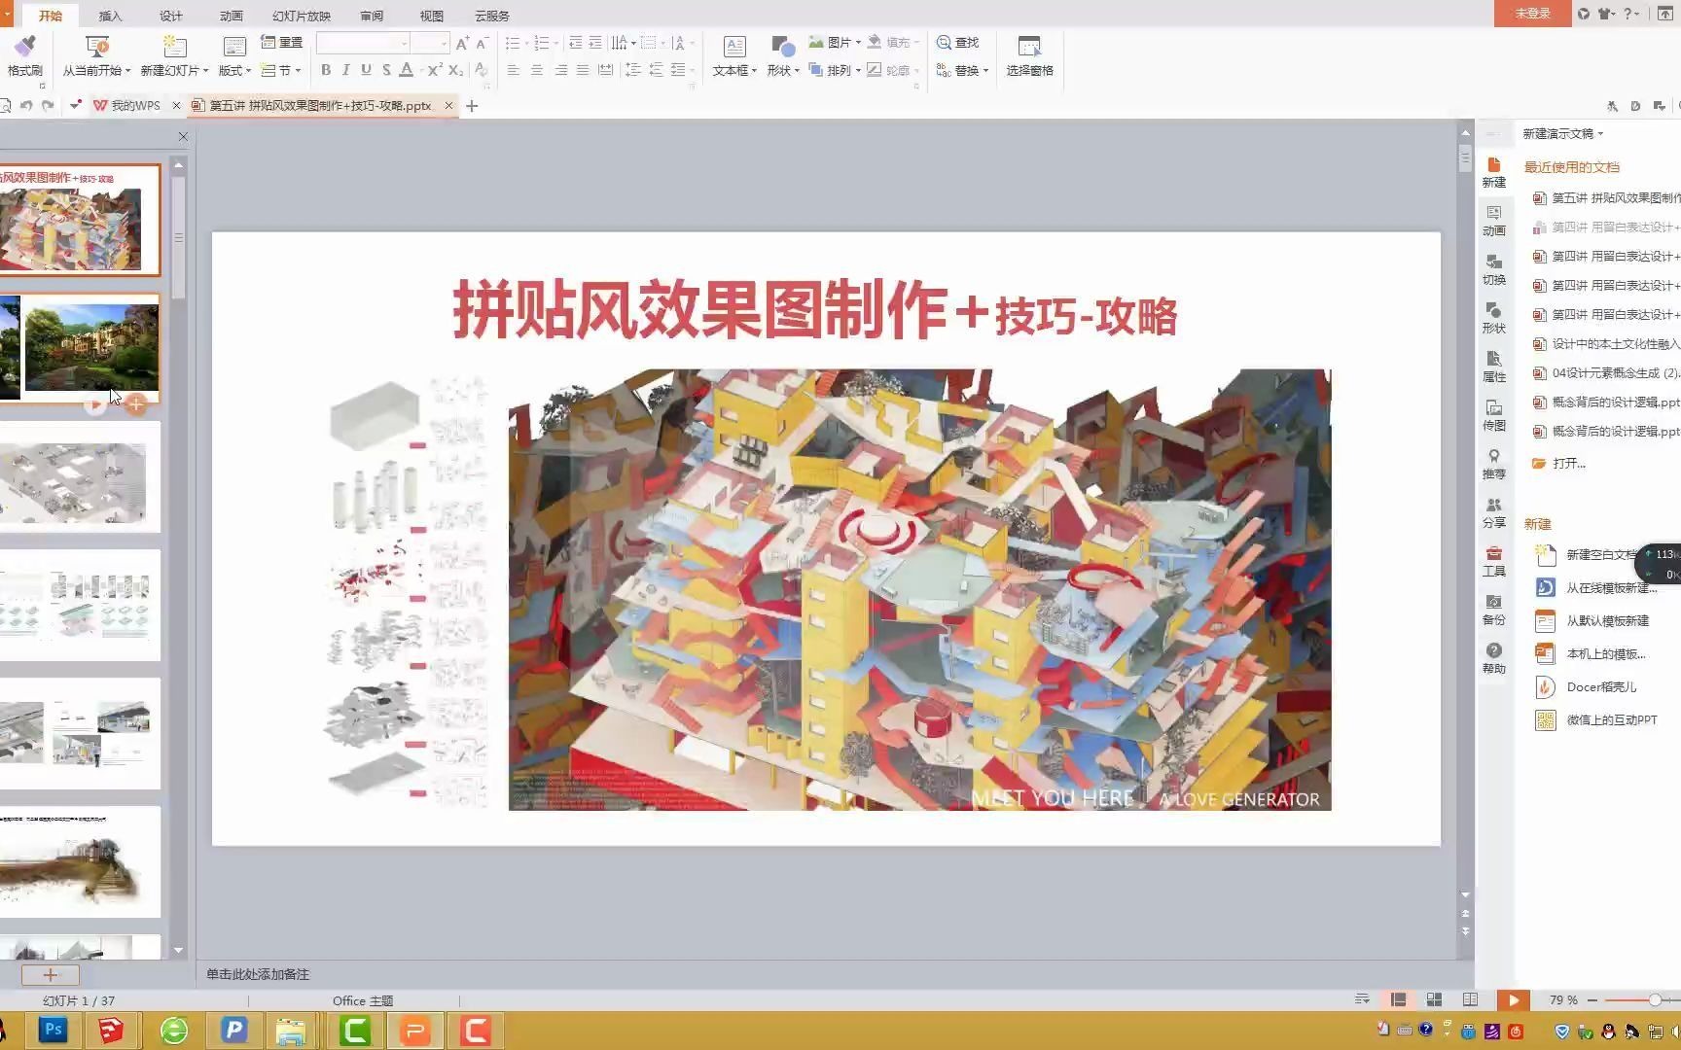Open the 传图 (Upload image) side panel icon

[1494, 415]
